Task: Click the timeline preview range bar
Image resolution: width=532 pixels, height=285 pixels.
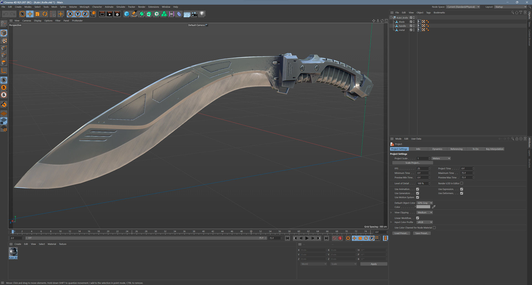Action: pos(146,238)
